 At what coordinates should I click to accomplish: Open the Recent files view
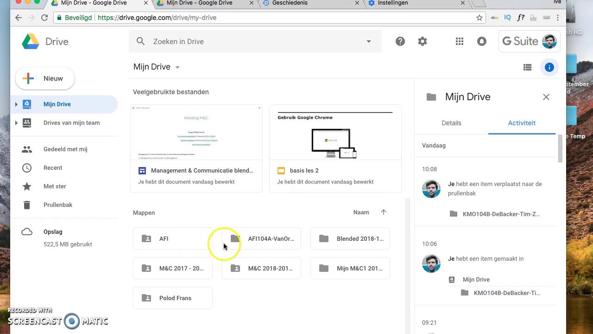point(53,167)
